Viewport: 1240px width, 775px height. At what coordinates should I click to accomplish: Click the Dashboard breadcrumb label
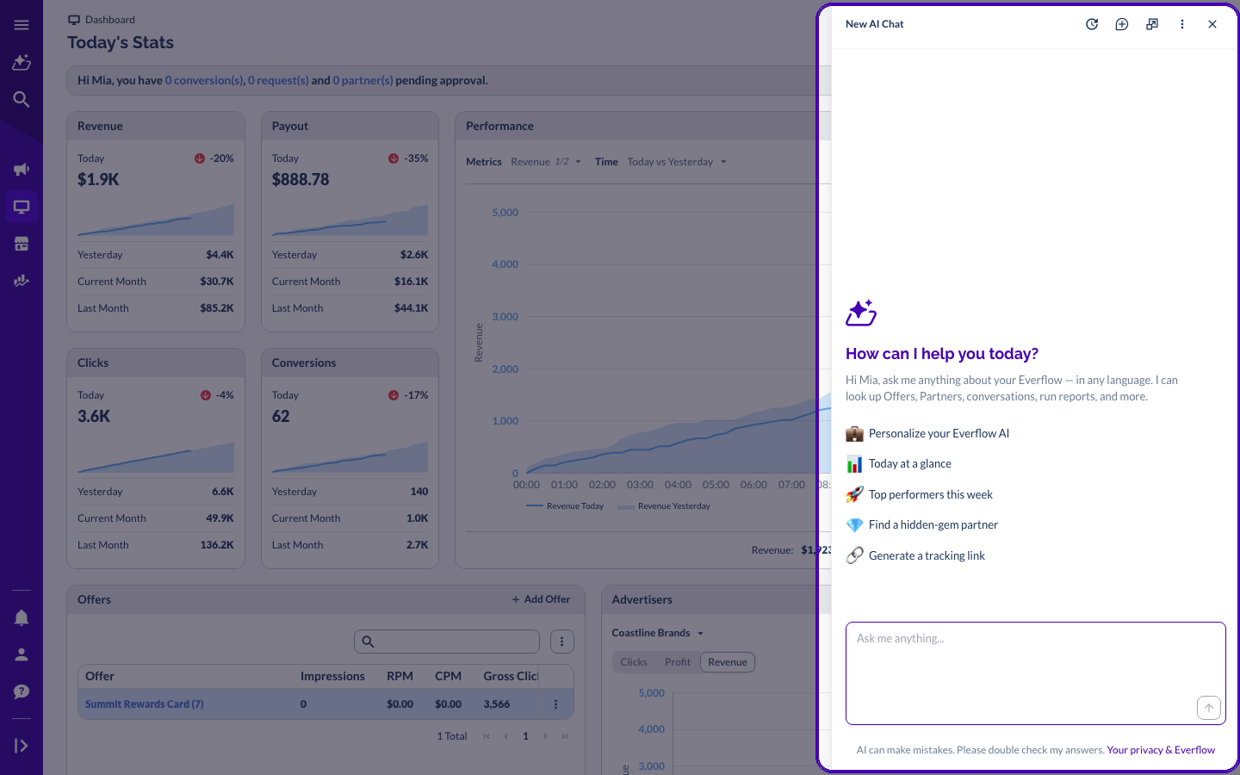(x=110, y=20)
